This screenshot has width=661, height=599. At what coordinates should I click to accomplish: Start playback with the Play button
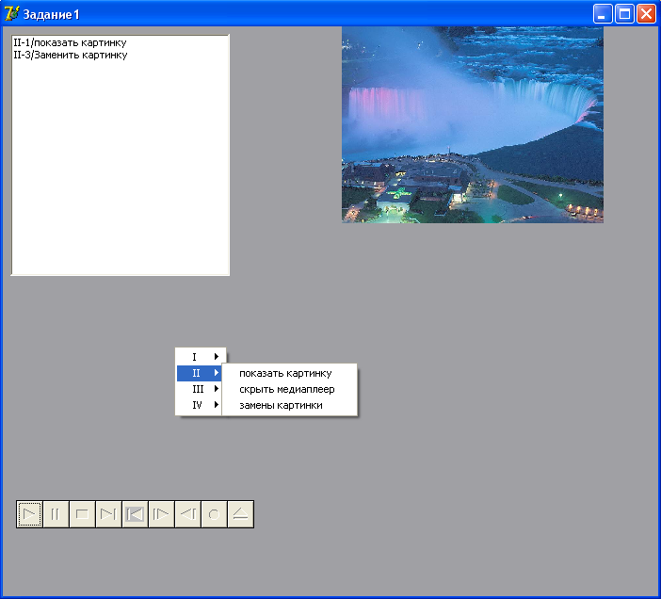click(x=29, y=514)
